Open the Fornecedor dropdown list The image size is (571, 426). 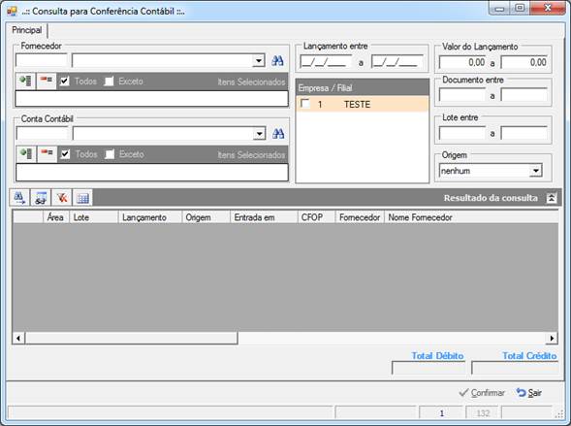(x=259, y=60)
